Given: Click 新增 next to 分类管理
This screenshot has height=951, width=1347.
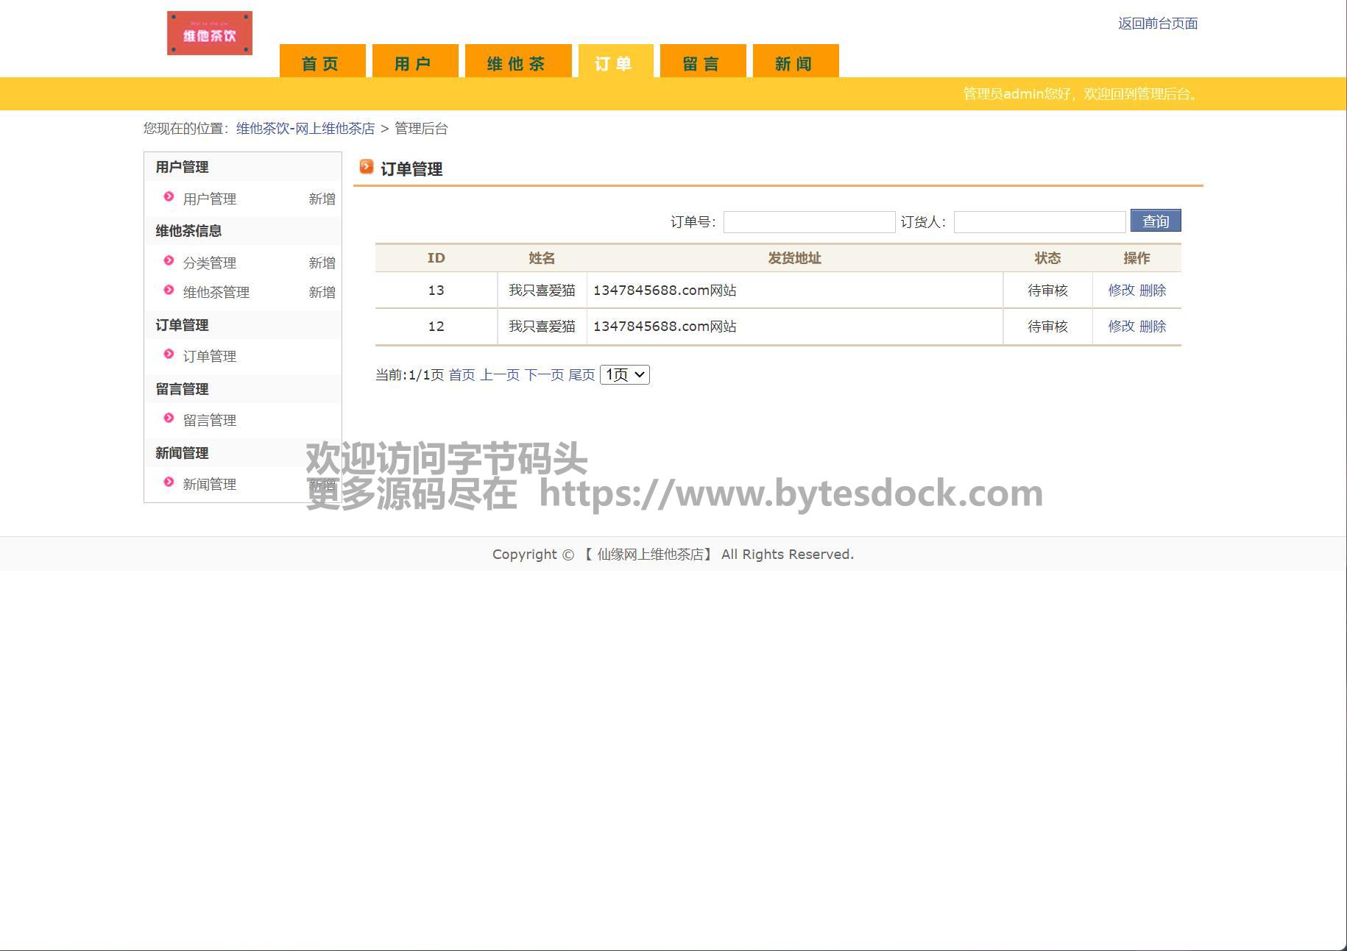Looking at the screenshot, I should pos(322,263).
